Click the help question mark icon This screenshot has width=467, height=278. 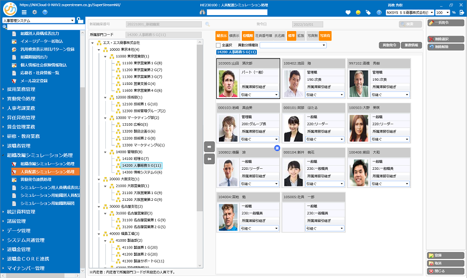tap(45, 12)
